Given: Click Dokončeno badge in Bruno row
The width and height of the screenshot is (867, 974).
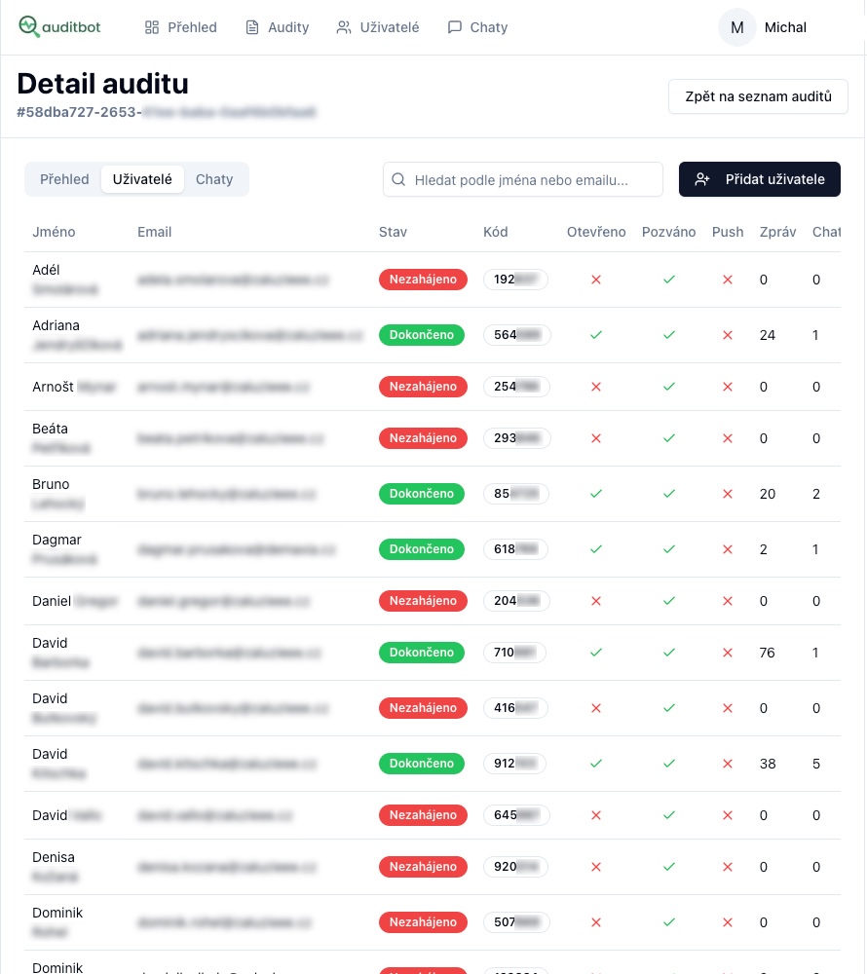Looking at the screenshot, I should 422,494.
